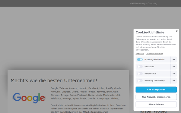
Task: Expand details arrow for Funktionell
Action: pyautogui.click(x=174, y=67)
